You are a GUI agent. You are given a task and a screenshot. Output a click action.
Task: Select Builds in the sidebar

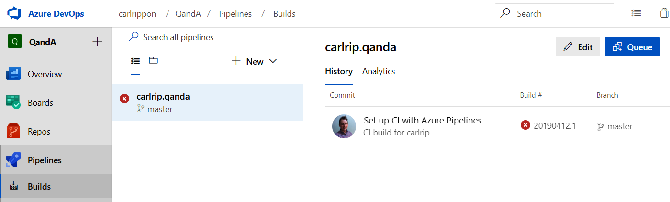pos(39,186)
